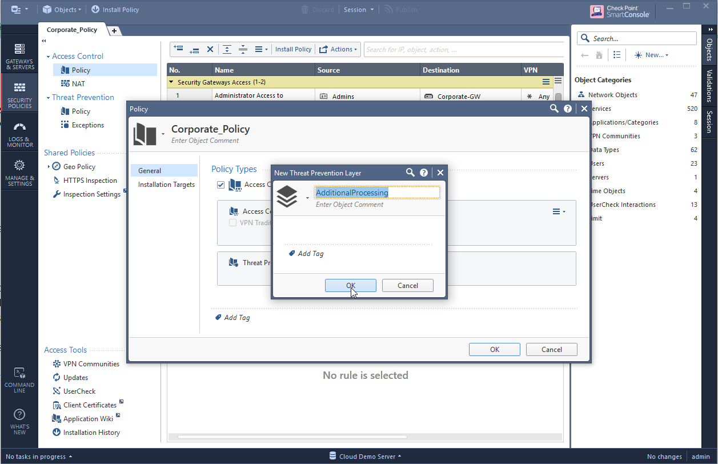Collapse the right Objects sidebar arrows
The height and width of the screenshot is (464, 718).
click(x=710, y=29)
